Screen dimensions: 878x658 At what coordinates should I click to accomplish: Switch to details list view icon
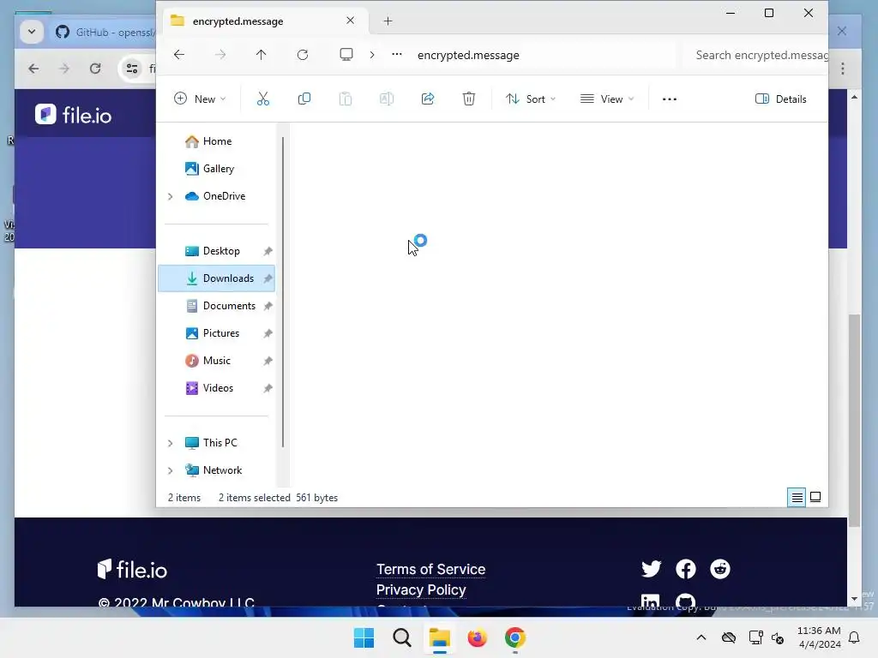coord(797,497)
